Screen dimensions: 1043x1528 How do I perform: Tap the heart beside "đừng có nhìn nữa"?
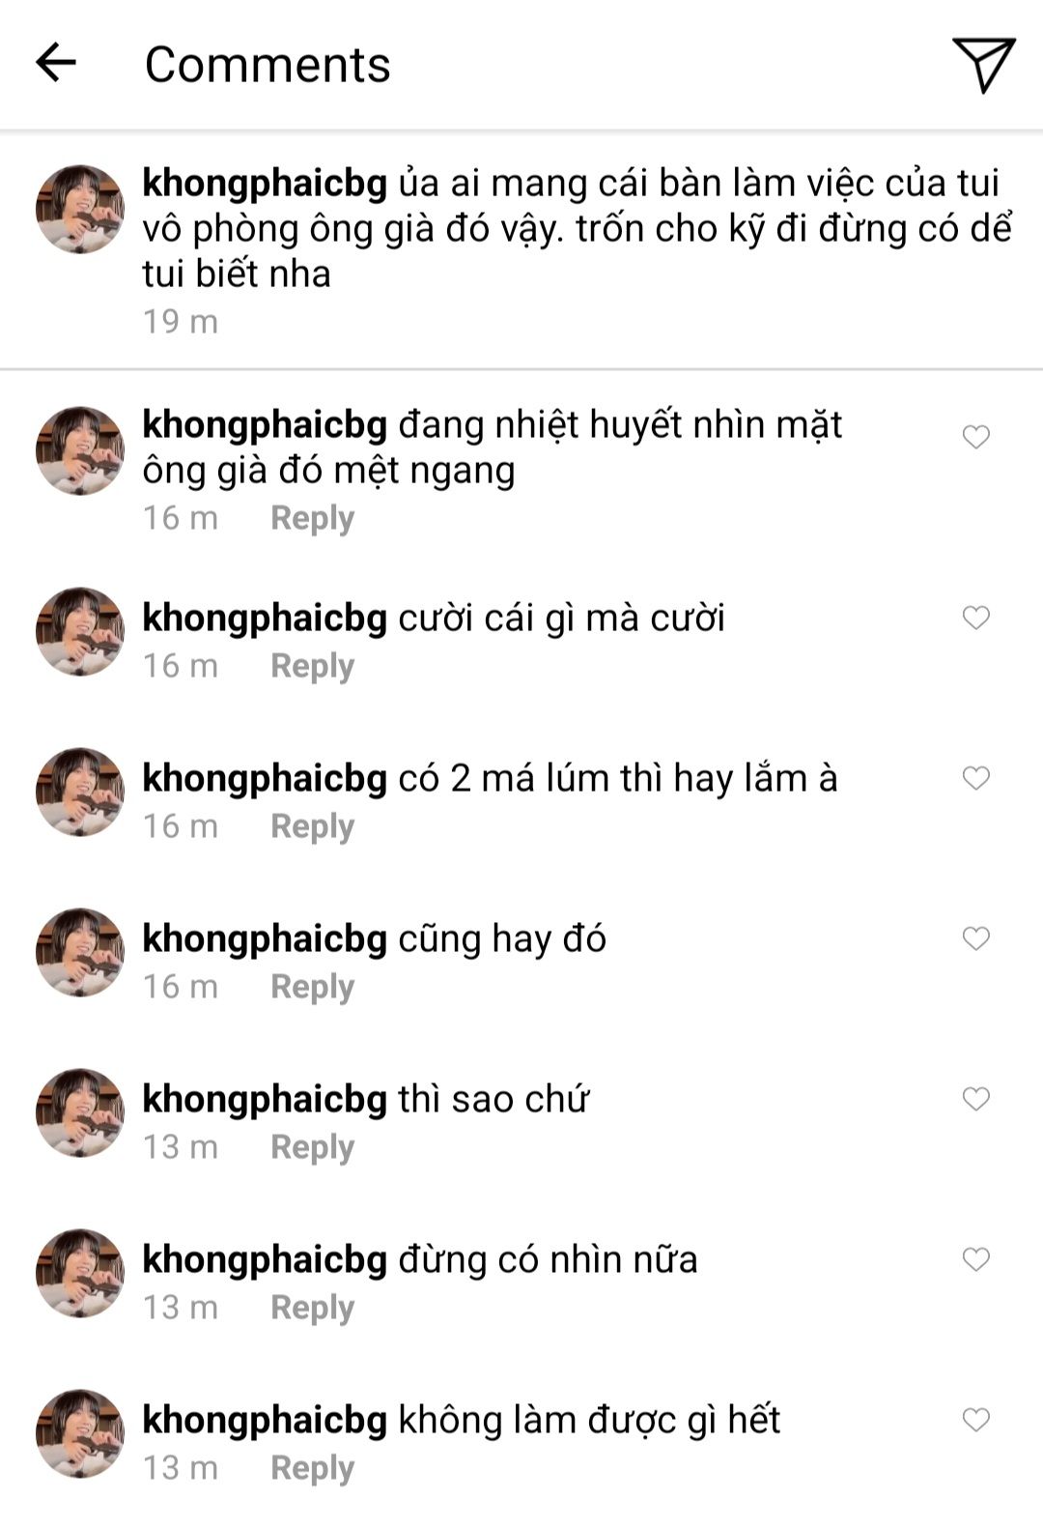(976, 1259)
